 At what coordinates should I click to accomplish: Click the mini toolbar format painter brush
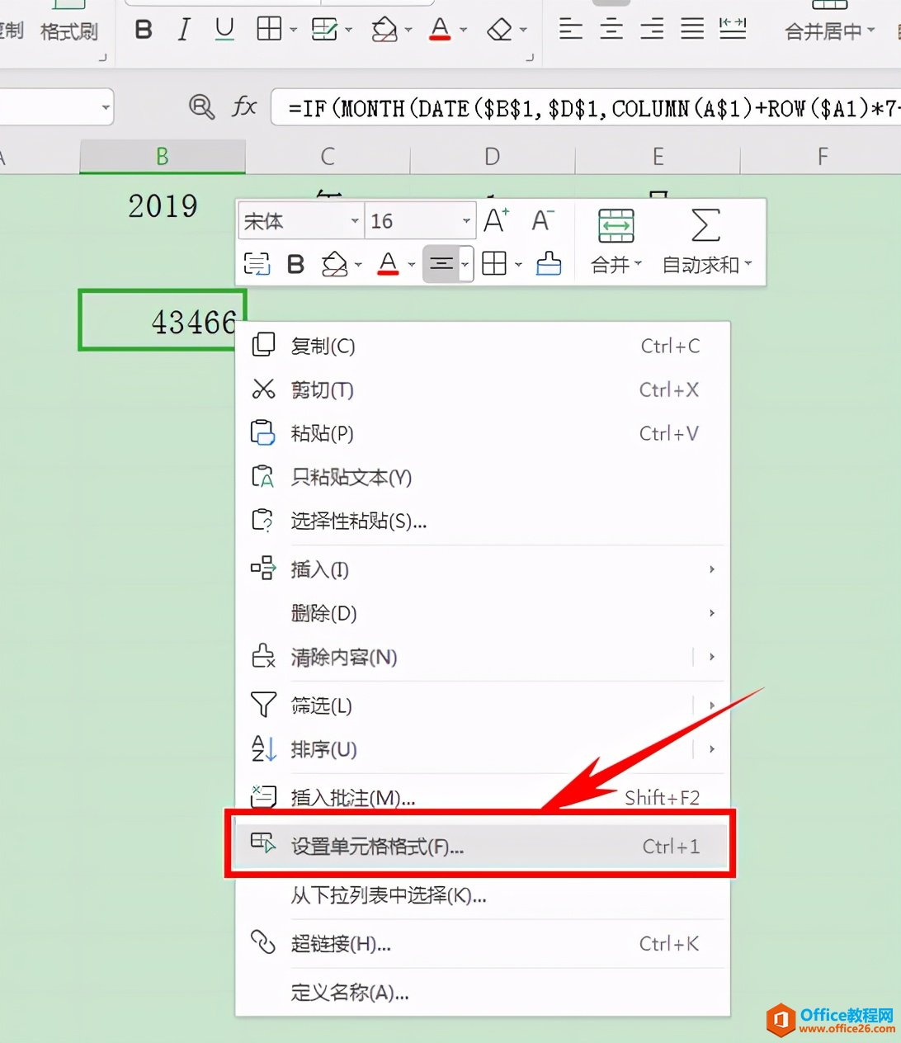pos(549,264)
